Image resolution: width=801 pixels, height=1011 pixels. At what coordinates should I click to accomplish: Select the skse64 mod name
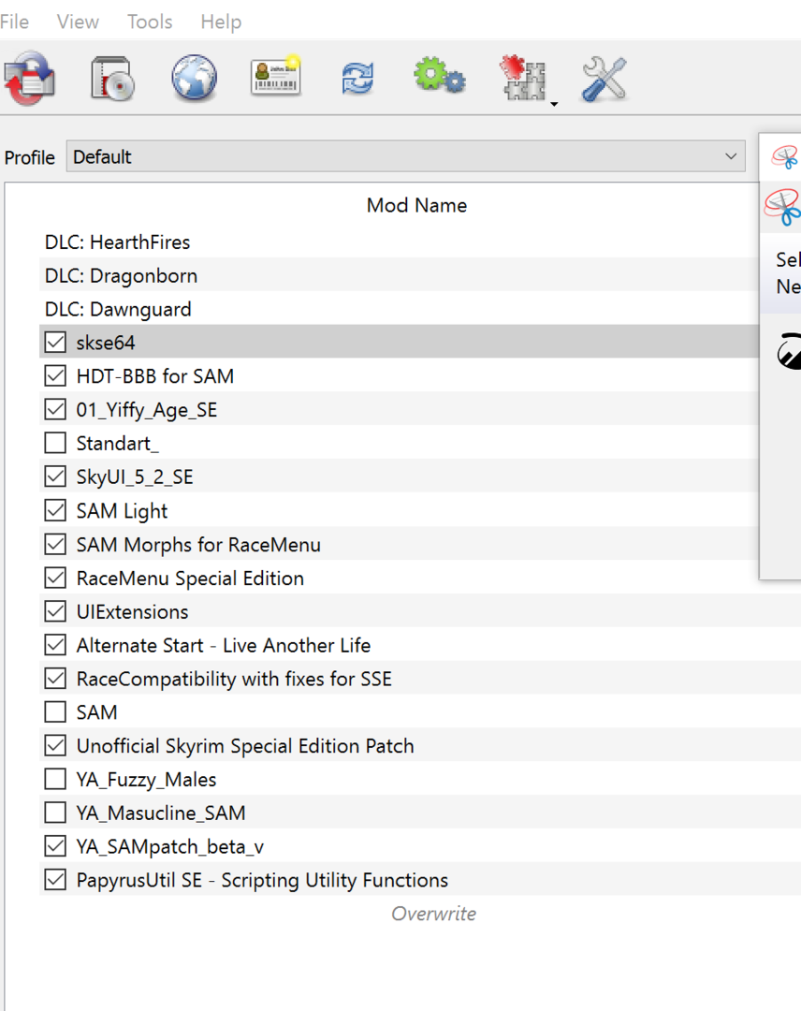pyautogui.click(x=106, y=343)
